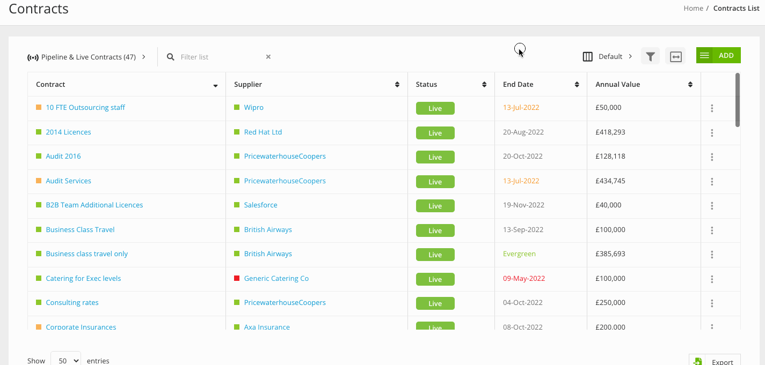Click the columns layout icon beside Default

coord(587,56)
